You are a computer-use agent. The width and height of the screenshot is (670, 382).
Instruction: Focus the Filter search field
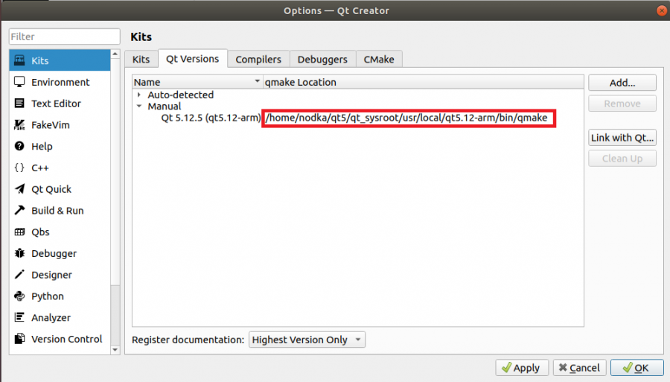click(64, 36)
